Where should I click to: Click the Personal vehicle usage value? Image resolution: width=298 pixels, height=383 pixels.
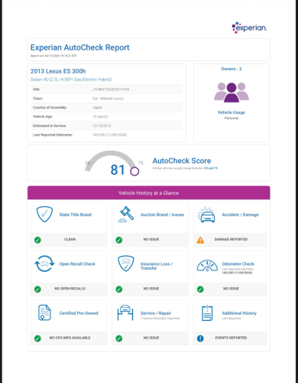click(x=232, y=118)
